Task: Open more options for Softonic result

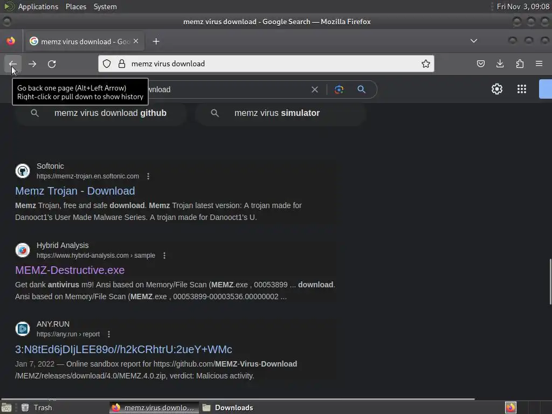Action: click(148, 176)
